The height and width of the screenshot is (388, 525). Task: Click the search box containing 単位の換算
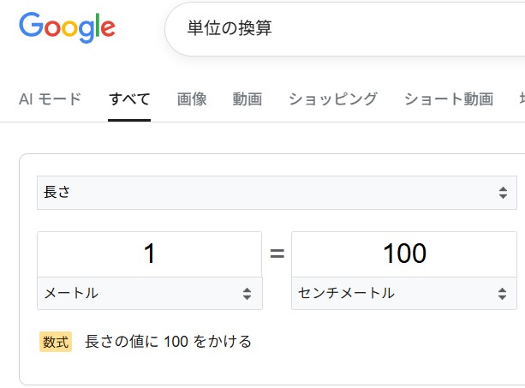[x=343, y=27]
